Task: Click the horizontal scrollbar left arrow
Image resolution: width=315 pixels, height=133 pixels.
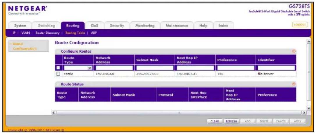Action: [54, 113]
